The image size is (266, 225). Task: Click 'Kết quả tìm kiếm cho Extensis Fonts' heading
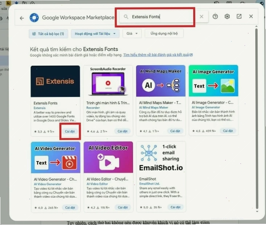tap(74, 49)
